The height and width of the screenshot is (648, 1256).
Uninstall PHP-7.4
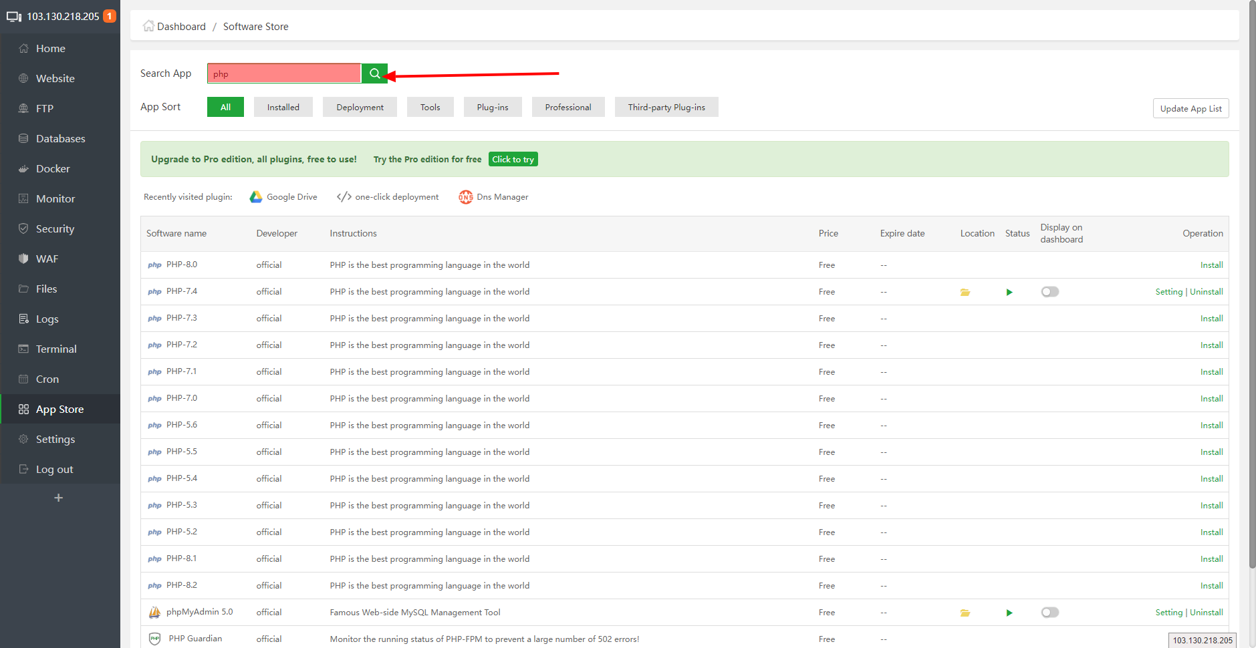point(1207,292)
